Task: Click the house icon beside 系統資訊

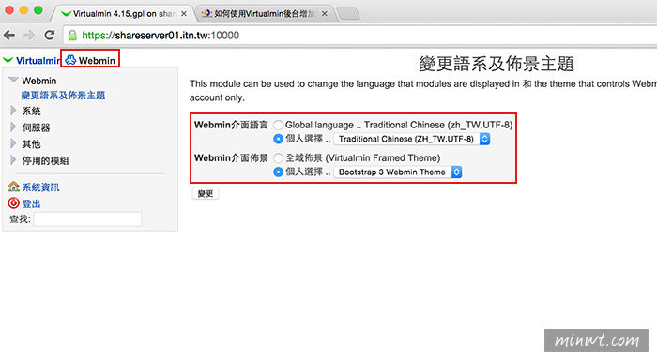Action: [x=13, y=187]
